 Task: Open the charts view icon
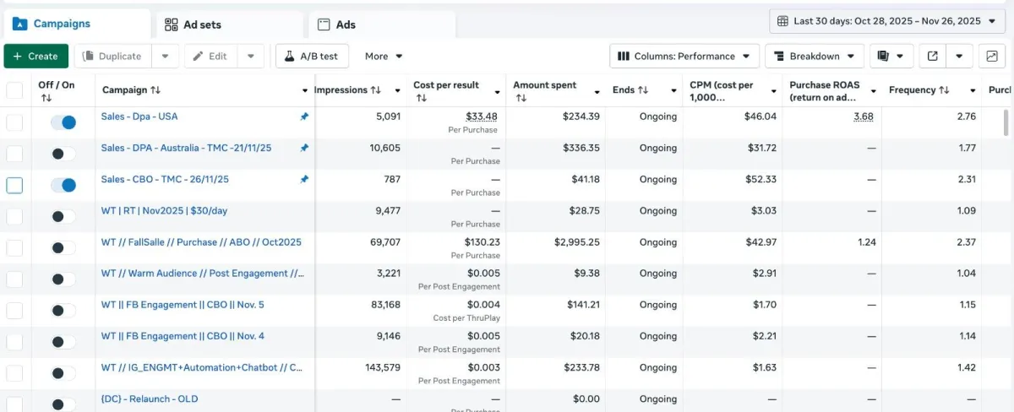tap(991, 57)
